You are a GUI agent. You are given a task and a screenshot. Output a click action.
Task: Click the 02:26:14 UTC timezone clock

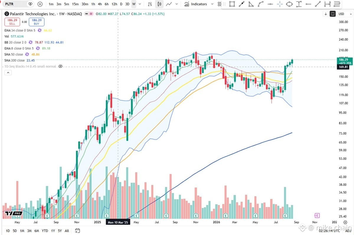pyautogui.click(x=329, y=231)
